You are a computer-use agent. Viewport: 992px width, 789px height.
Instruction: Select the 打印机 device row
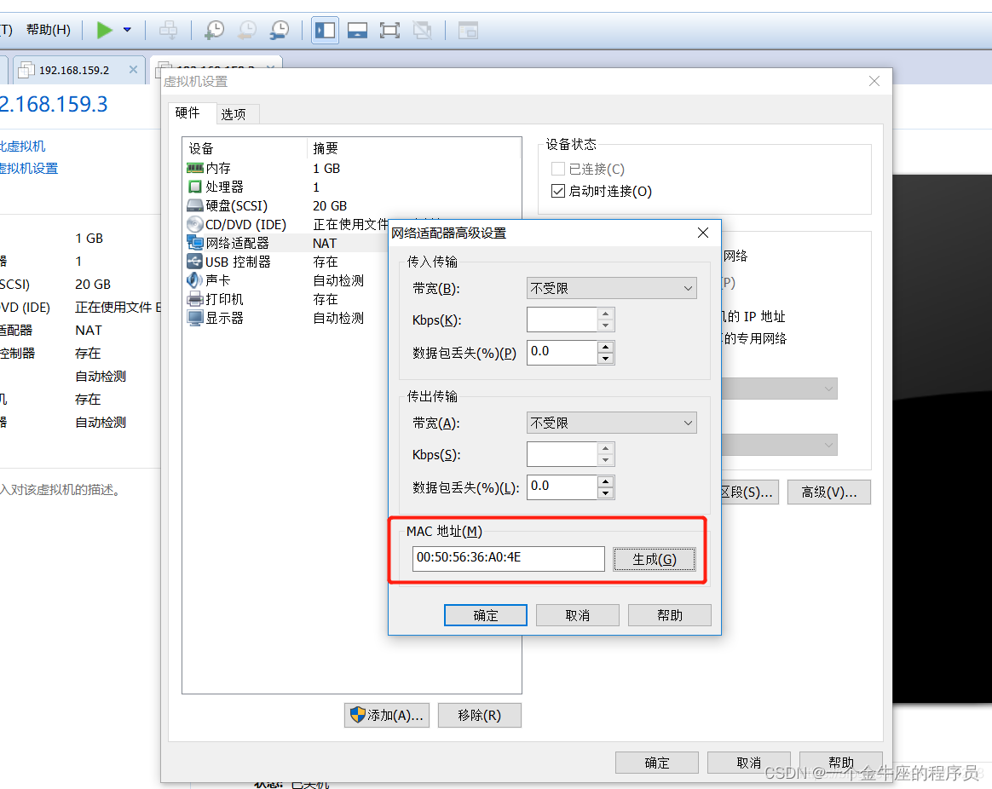tap(287, 298)
